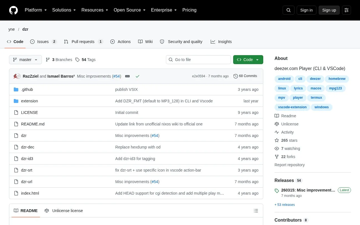Click the commit status green checkmark
The image size is (360, 225).
coord(138,76)
